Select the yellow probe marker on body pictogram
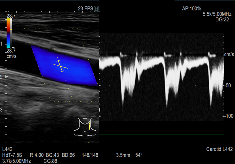 90,126
